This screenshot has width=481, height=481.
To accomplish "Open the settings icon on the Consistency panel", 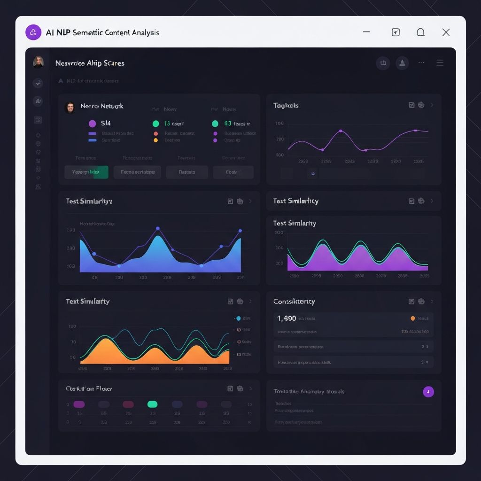I will [420, 302].
